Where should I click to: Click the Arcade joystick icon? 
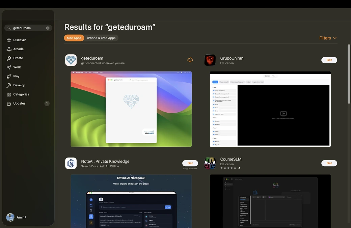(9, 49)
